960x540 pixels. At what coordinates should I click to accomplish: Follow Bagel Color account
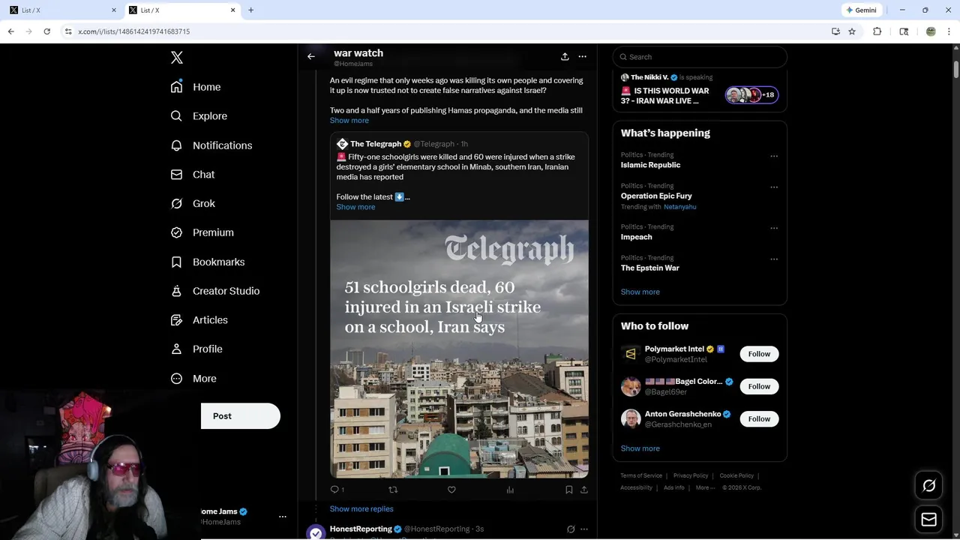(759, 386)
